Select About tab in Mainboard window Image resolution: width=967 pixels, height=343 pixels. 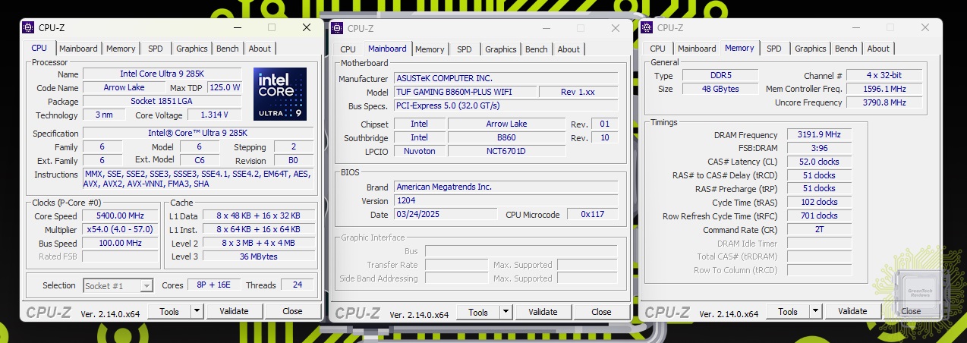[x=569, y=49]
